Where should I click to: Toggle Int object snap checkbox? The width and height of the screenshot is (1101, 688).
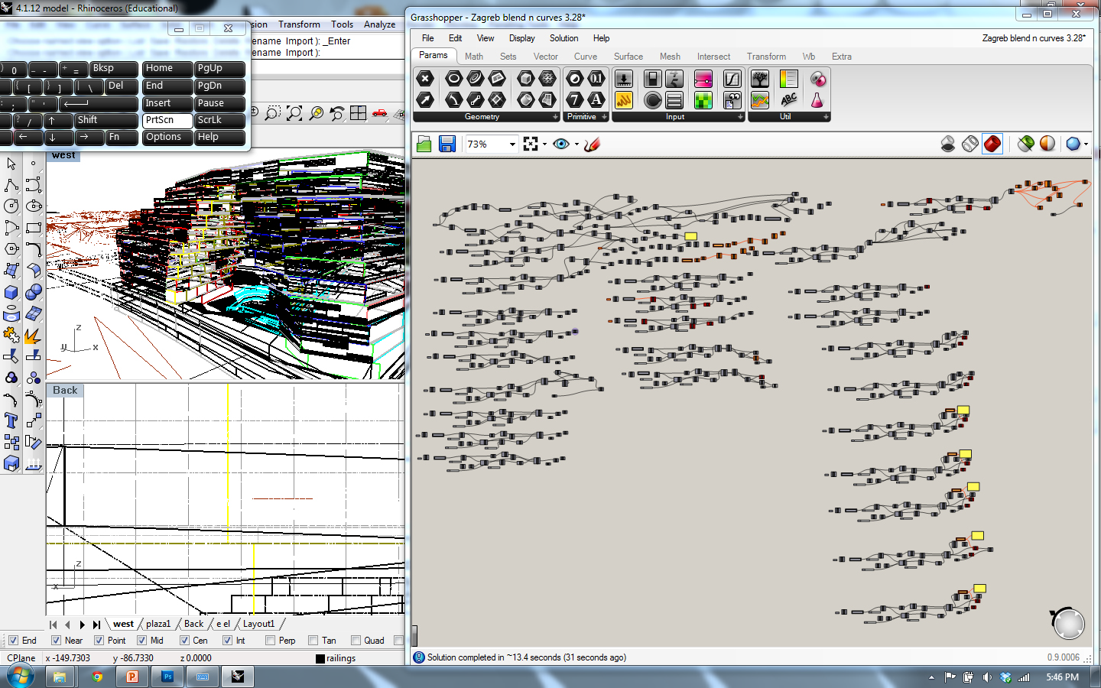(x=227, y=641)
